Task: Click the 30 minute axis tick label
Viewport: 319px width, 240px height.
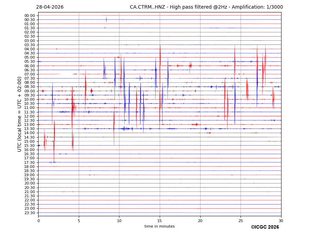Action: [281, 221]
